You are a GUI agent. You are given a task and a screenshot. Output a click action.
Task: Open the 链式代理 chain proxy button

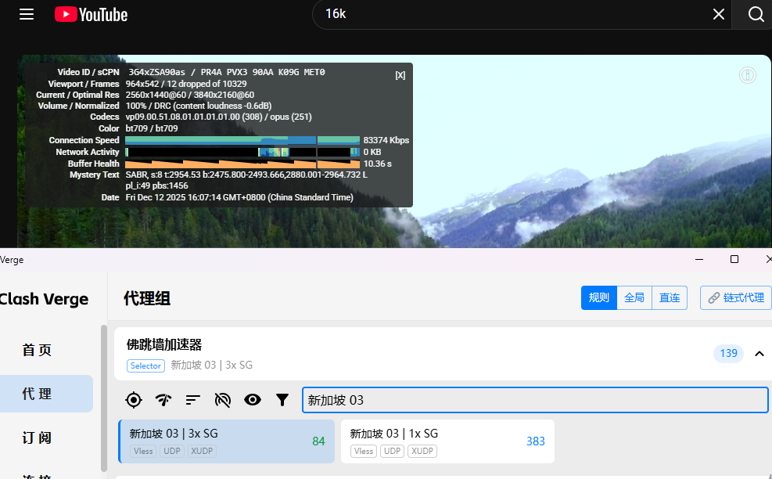[735, 297]
